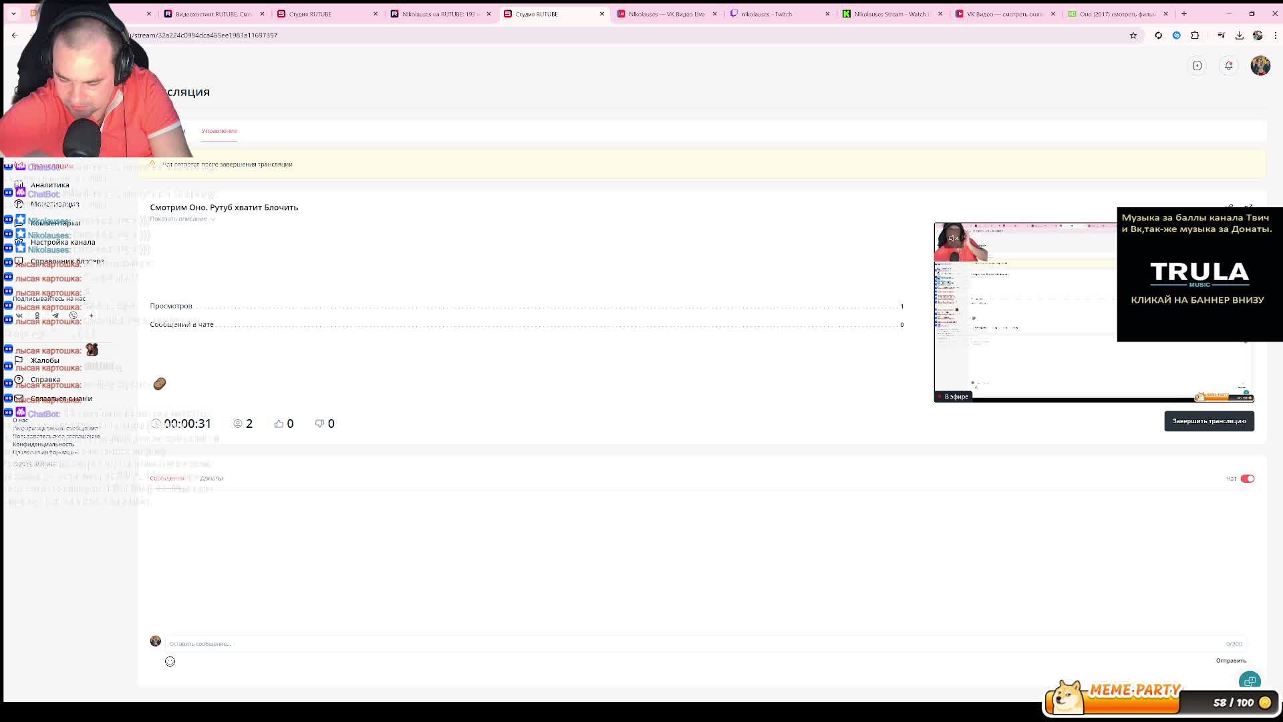Select the Донаты tab
The height and width of the screenshot is (722, 1283).
(211, 478)
